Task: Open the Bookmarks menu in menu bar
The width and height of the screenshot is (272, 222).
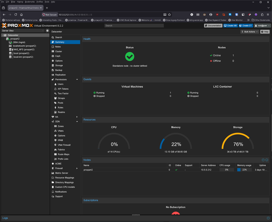Action: [30, 2]
